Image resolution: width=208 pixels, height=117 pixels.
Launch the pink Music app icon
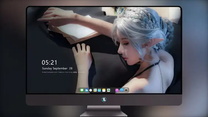point(117,90)
